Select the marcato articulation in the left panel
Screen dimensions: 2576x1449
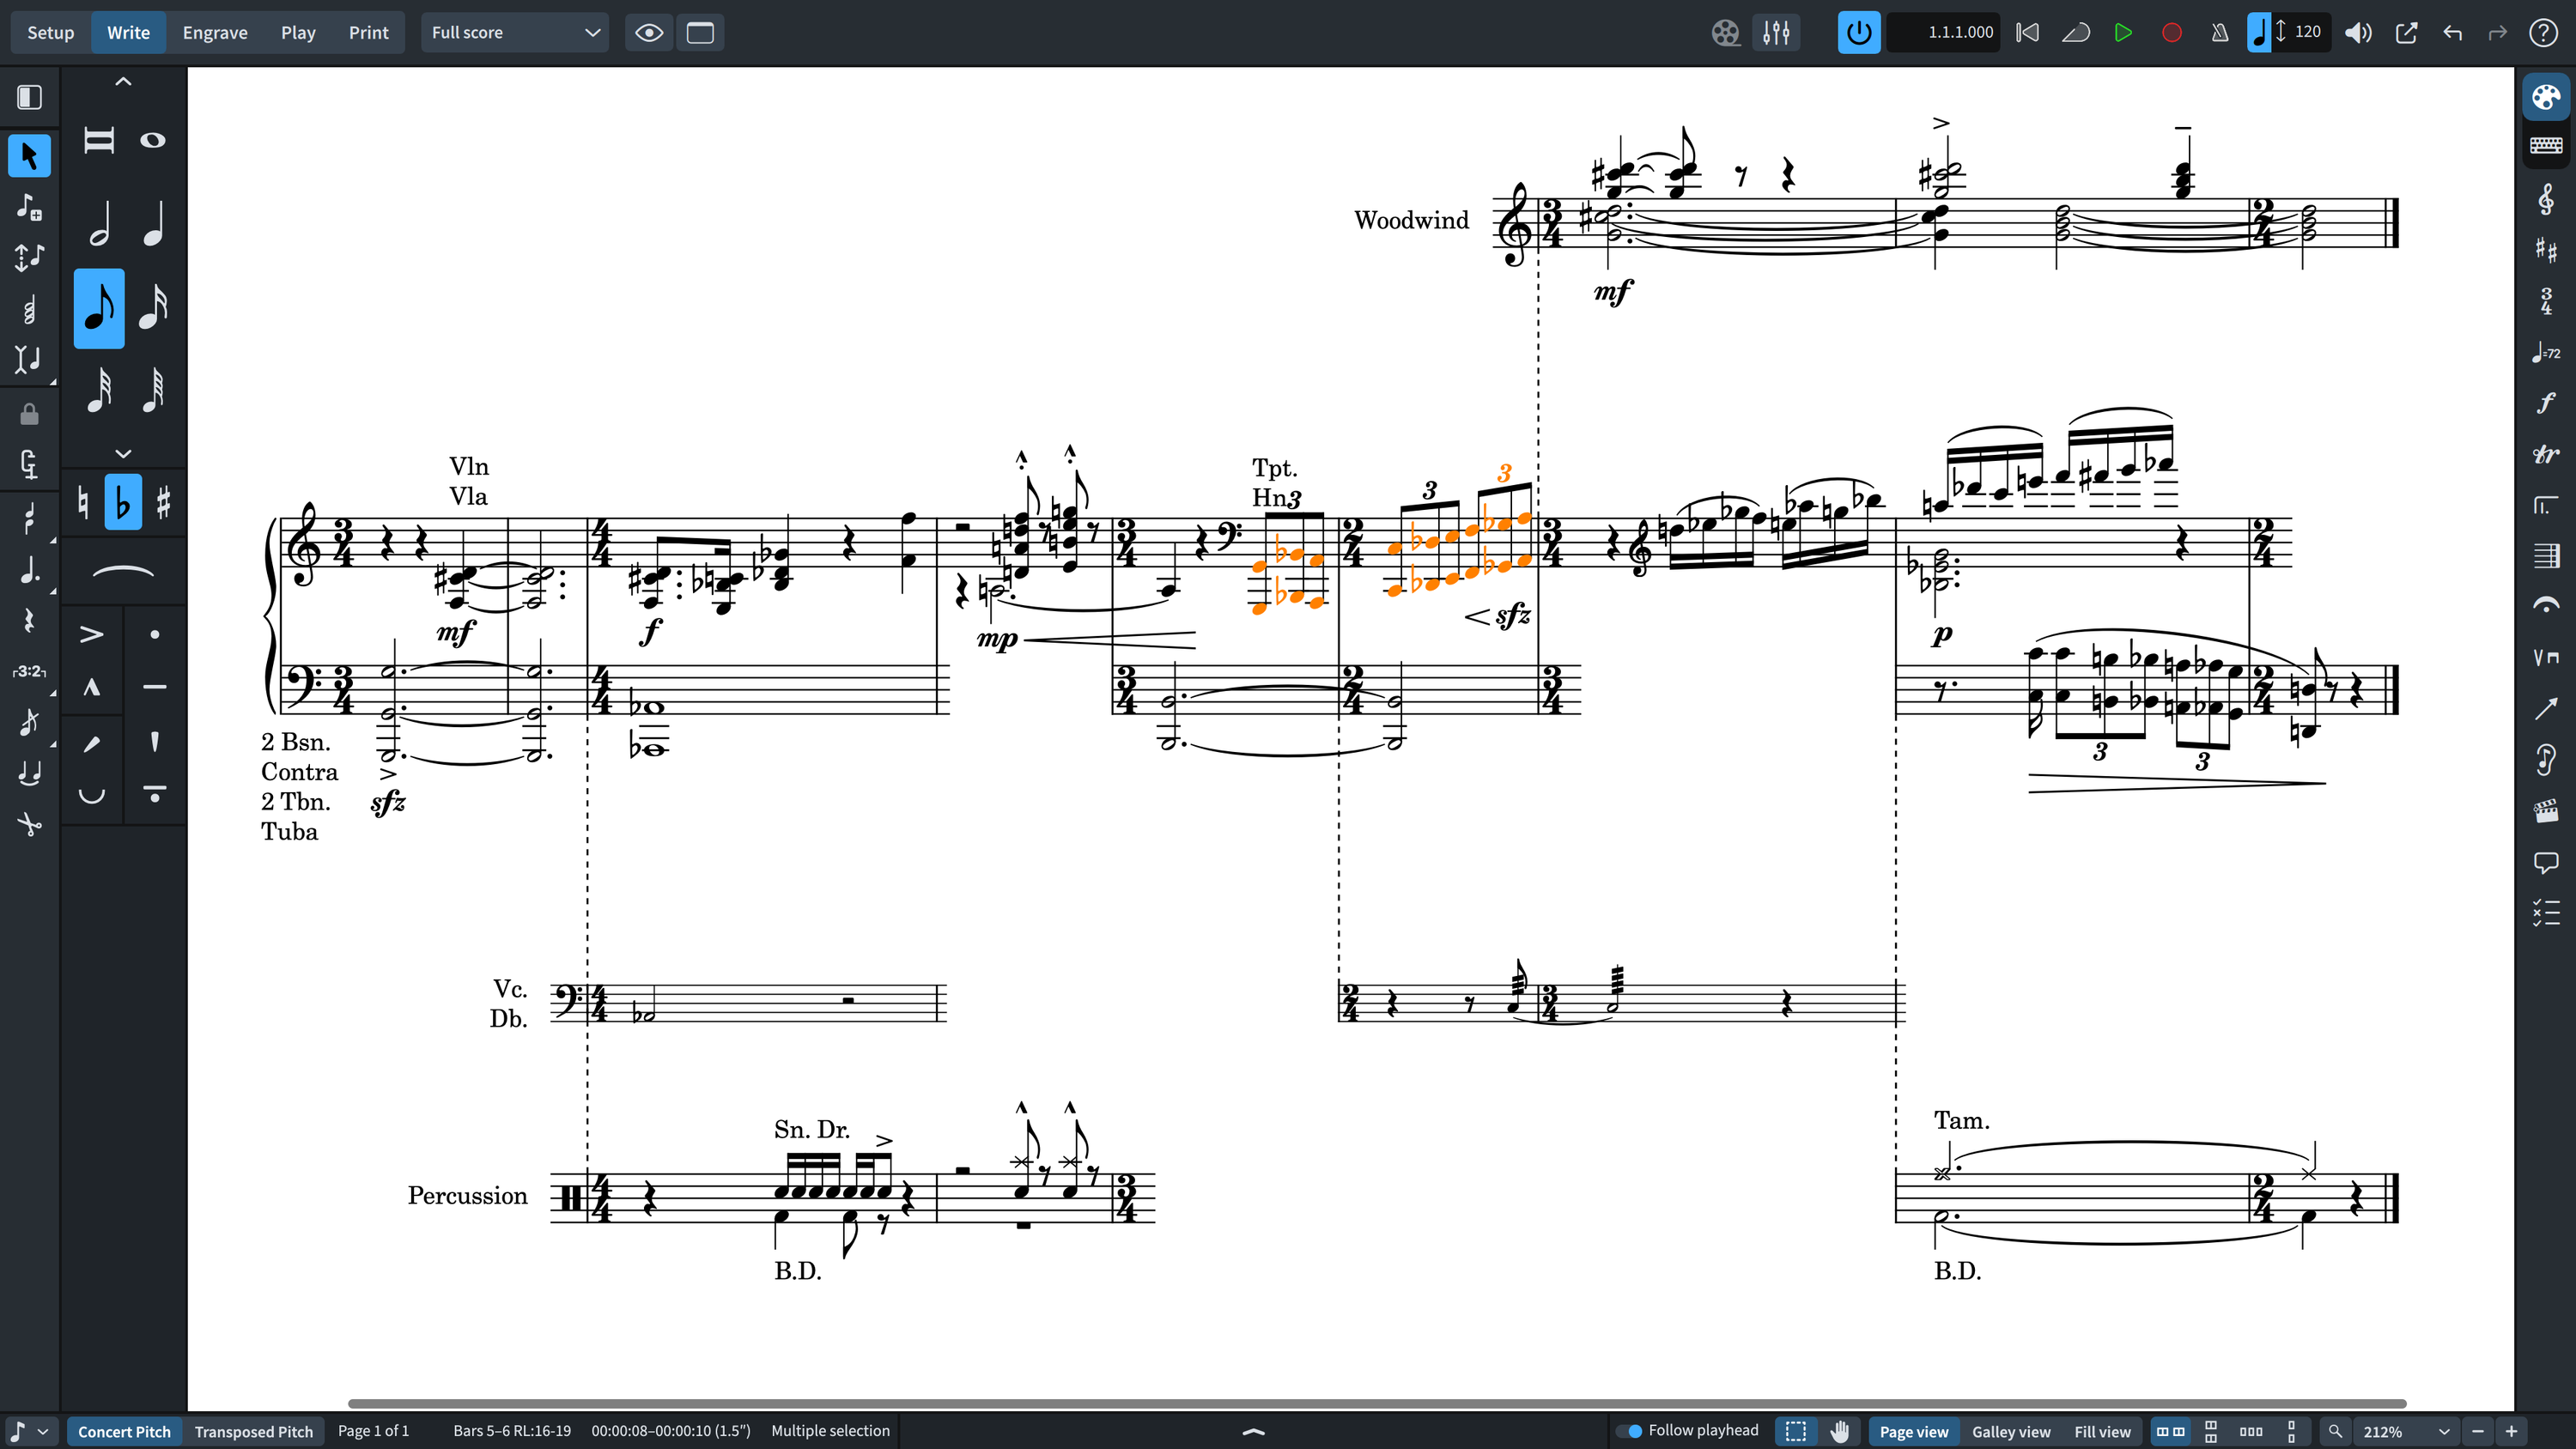pos(92,688)
